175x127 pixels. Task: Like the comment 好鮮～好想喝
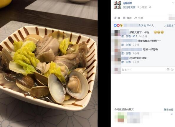[123, 53]
